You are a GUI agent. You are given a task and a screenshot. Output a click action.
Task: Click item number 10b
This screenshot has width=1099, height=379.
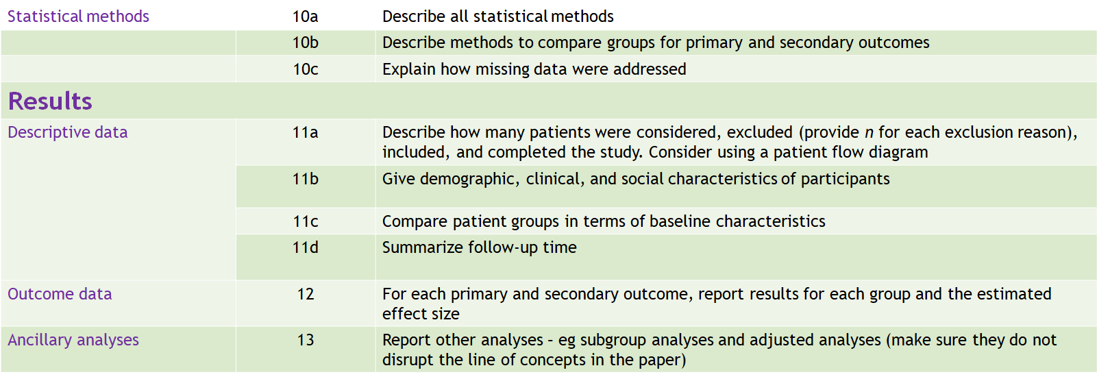pyautogui.click(x=305, y=42)
